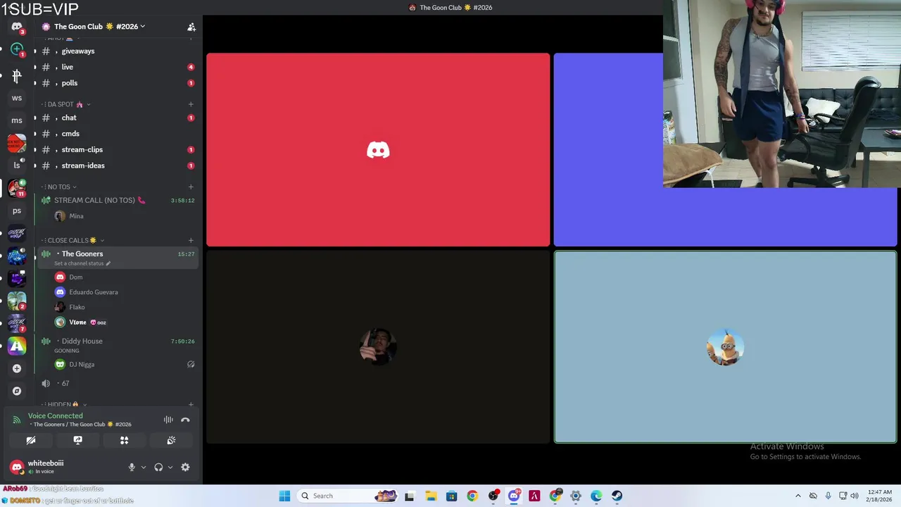Open User Settings gear
This screenshot has height=507, width=901.
pyautogui.click(x=185, y=467)
